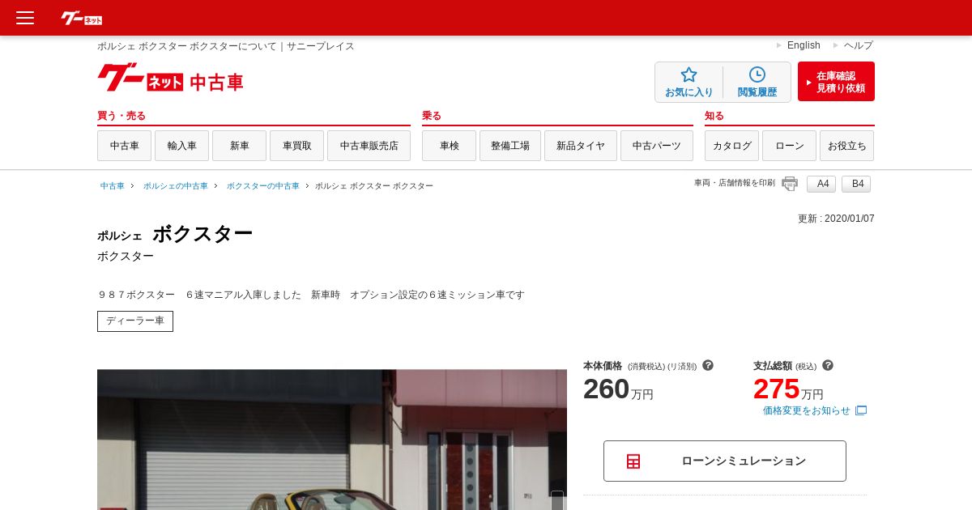Open the ヘルプ help link
The image size is (972, 510).
[859, 45]
